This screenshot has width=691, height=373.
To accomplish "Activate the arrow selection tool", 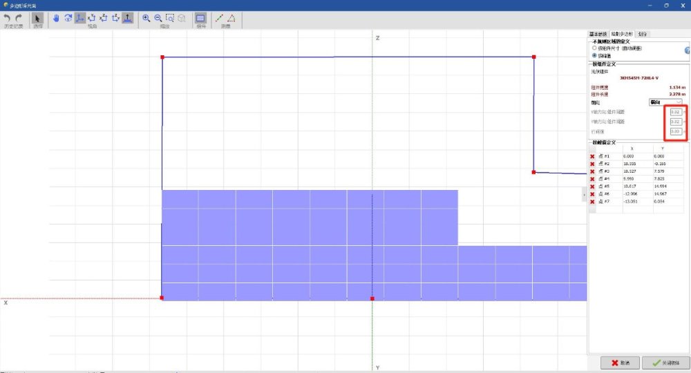I will [x=37, y=19].
